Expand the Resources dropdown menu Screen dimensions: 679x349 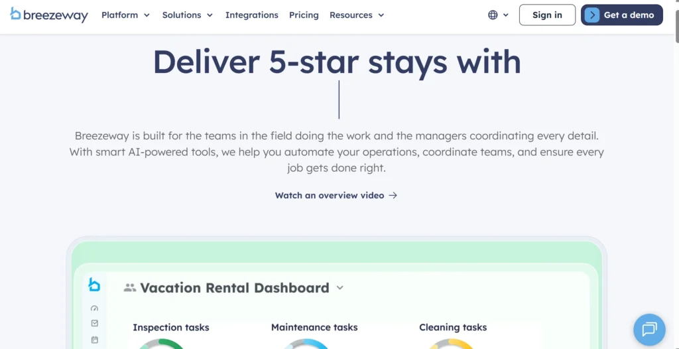point(357,15)
